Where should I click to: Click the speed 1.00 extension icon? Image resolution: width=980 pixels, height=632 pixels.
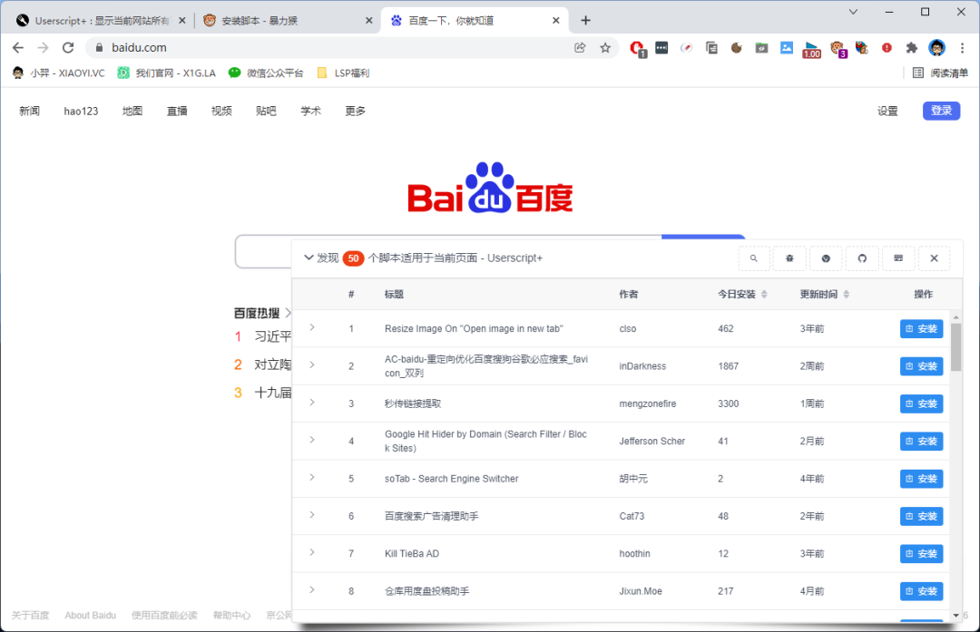(x=811, y=49)
